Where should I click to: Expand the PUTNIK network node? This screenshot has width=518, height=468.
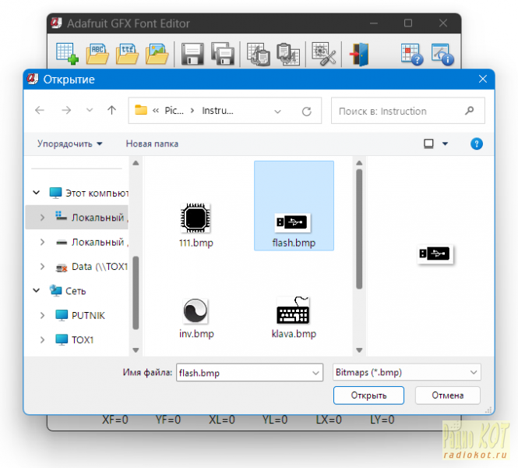tap(42, 316)
